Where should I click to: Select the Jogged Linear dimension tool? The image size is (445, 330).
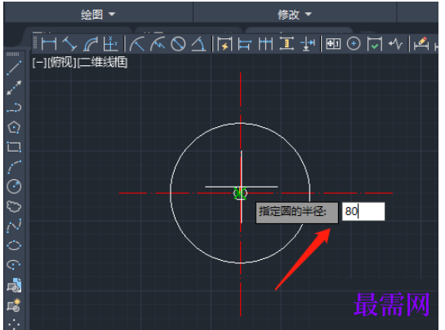[x=395, y=44]
